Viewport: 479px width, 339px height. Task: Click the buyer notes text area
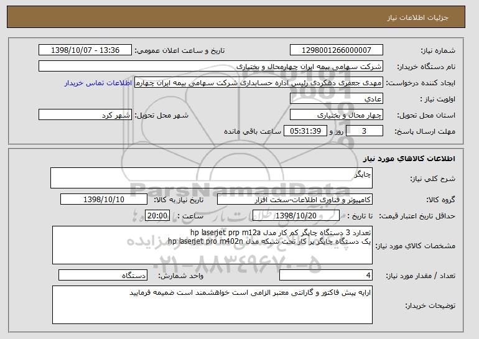(212, 305)
